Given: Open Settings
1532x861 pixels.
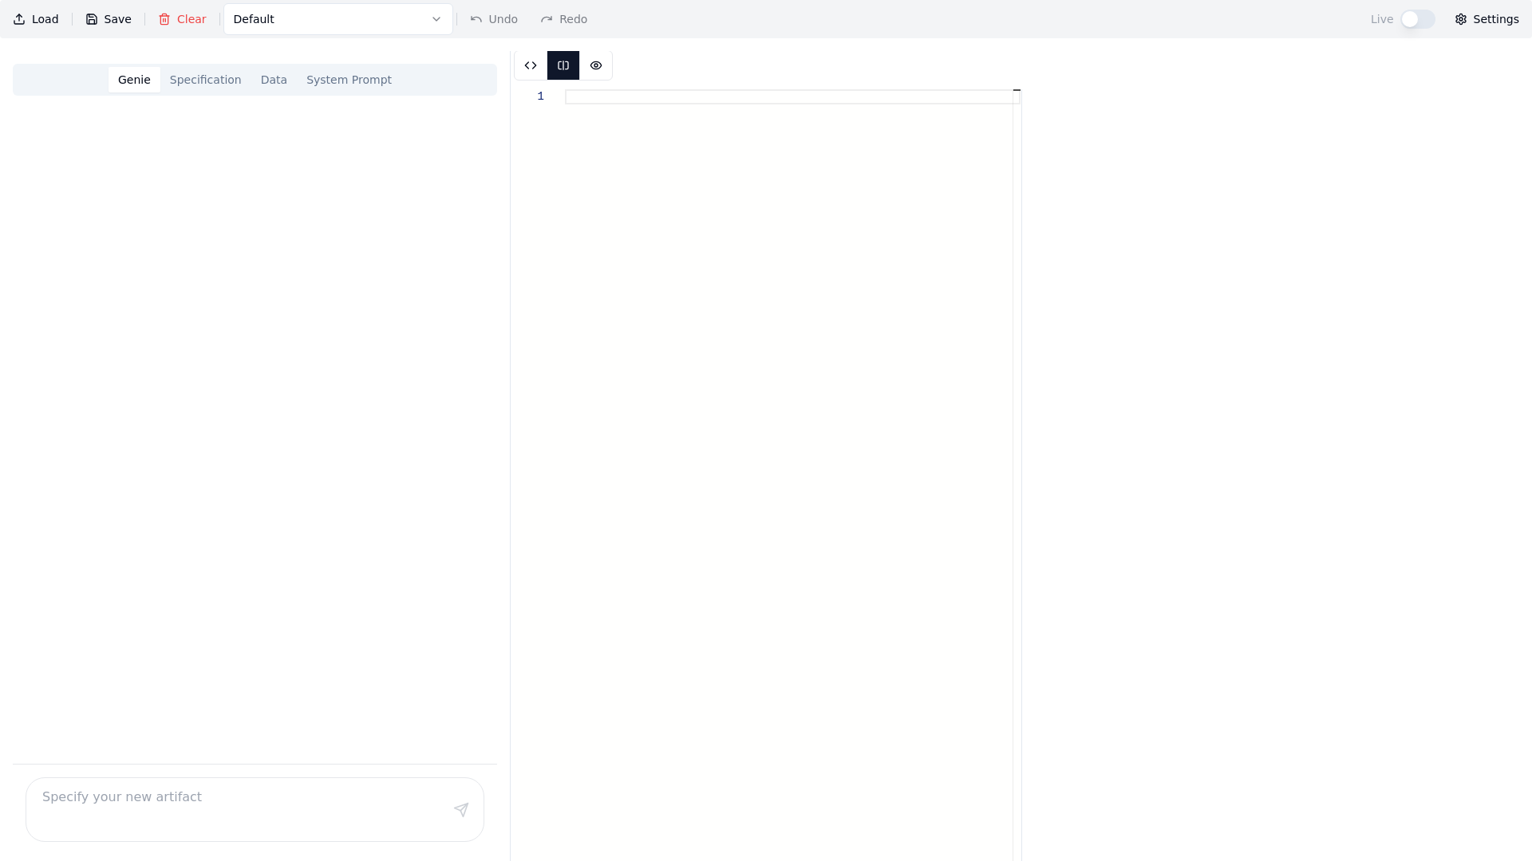Looking at the screenshot, I should click(x=1487, y=19).
